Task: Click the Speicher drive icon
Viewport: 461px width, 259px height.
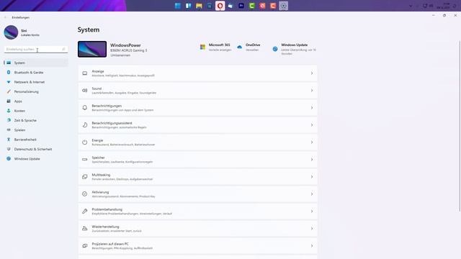Action: click(85, 160)
